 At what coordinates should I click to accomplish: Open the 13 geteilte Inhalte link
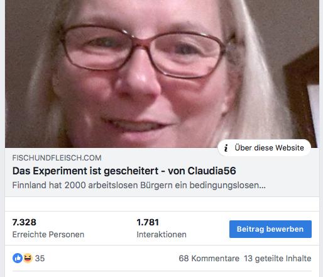point(278,258)
